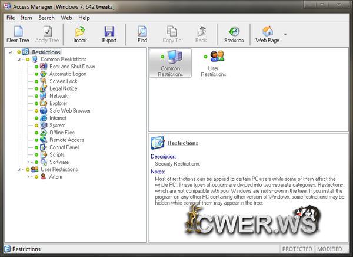This screenshot has width=353, height=257.
Task: Select Common Restrictions tree label
Action: pyautogui.click(x=64, y=60)
